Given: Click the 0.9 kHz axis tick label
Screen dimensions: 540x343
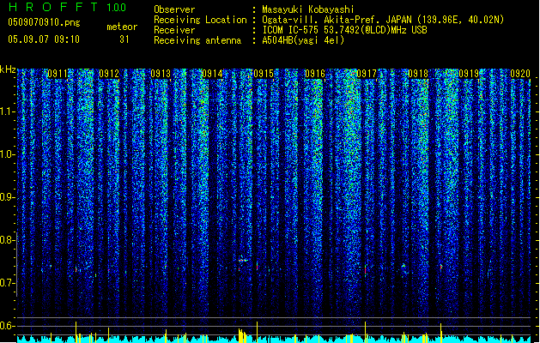Looking at the screenshot, I should pyautogui.click(x=8, y=197).
